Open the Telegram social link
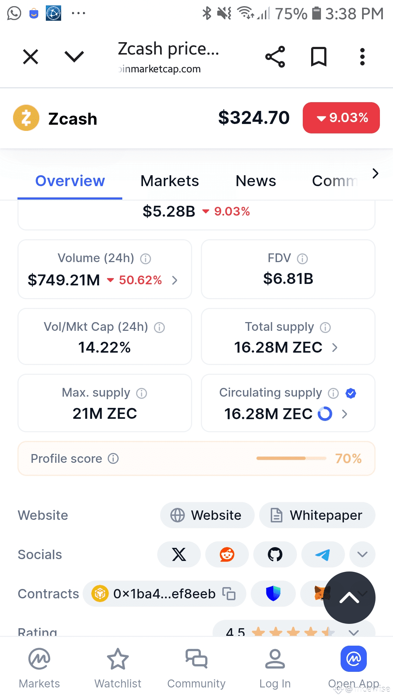Image resolution: width=393 pixels, height=698 pixels. click(x=323, y=554)
